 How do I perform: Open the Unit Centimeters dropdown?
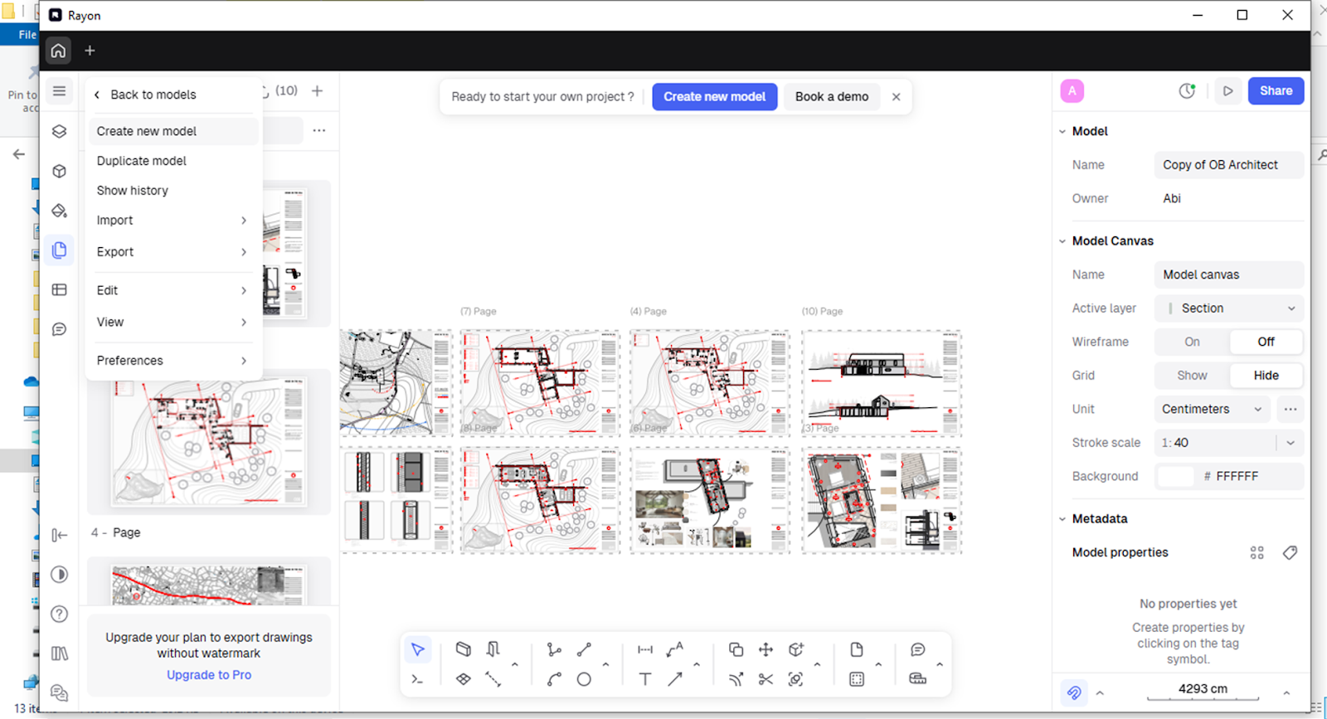1212,409
